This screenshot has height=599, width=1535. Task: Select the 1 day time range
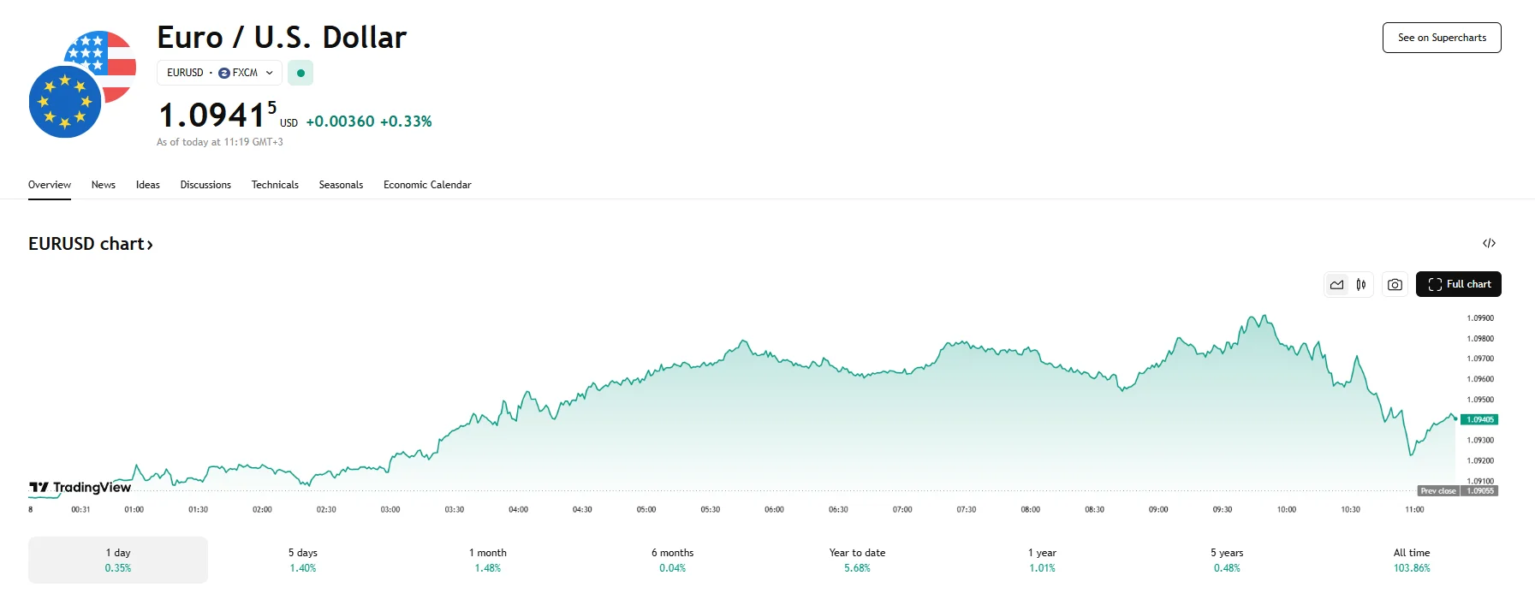pos(118,560)
